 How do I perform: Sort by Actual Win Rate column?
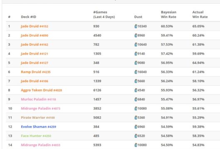click(x=200, y=14)
